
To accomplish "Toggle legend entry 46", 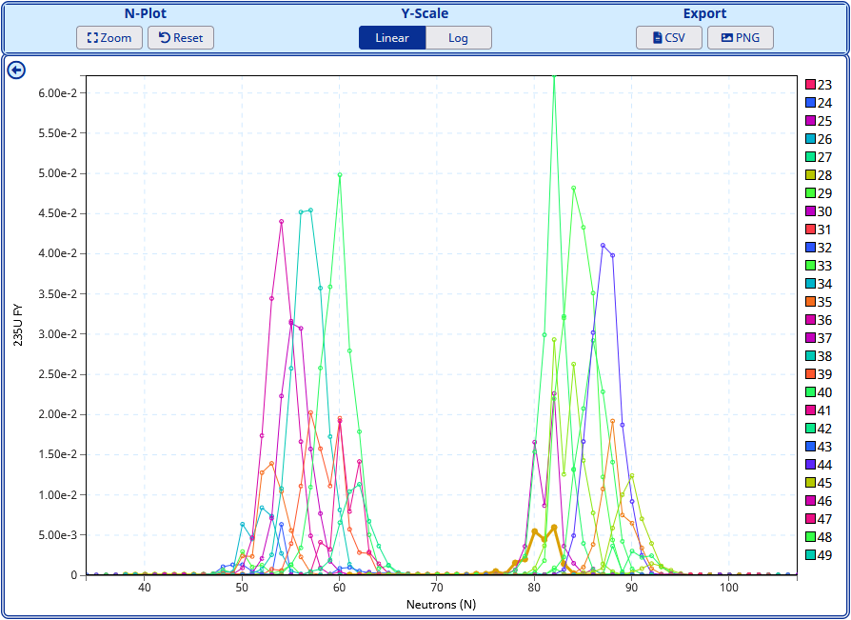I will click(x=819, y=501).
